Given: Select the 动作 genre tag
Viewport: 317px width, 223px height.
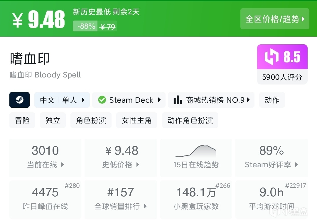Looking at the screenshot, I should pyautogui.click(x=272, y=100).
